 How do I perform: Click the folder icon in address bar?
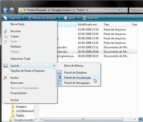[x=21, y=10]
